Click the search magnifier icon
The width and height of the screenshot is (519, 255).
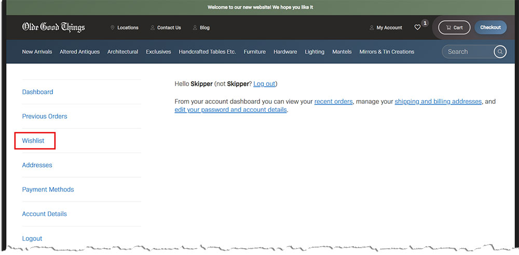pos(500,51)
